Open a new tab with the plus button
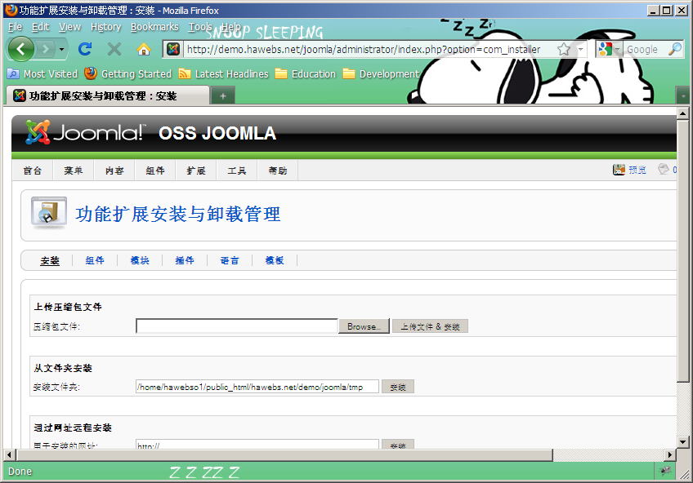This screenshot has height=483, width=693. (x=223, y=95)
